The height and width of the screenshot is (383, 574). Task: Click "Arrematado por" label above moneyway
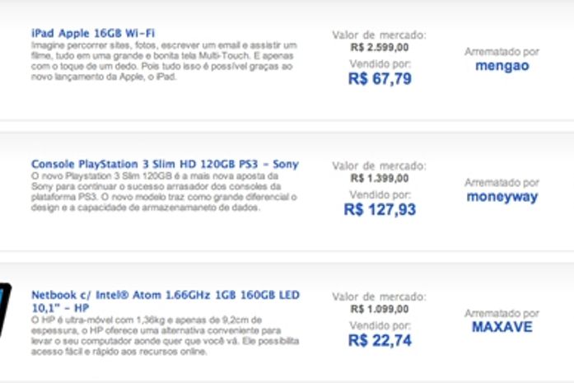click(x=502, y=182)
